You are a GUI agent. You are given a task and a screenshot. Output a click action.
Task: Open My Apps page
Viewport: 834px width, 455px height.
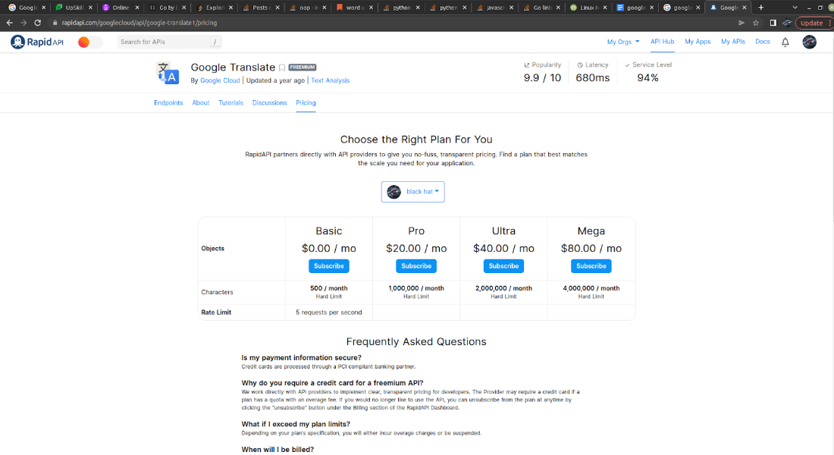click(698, 42)
